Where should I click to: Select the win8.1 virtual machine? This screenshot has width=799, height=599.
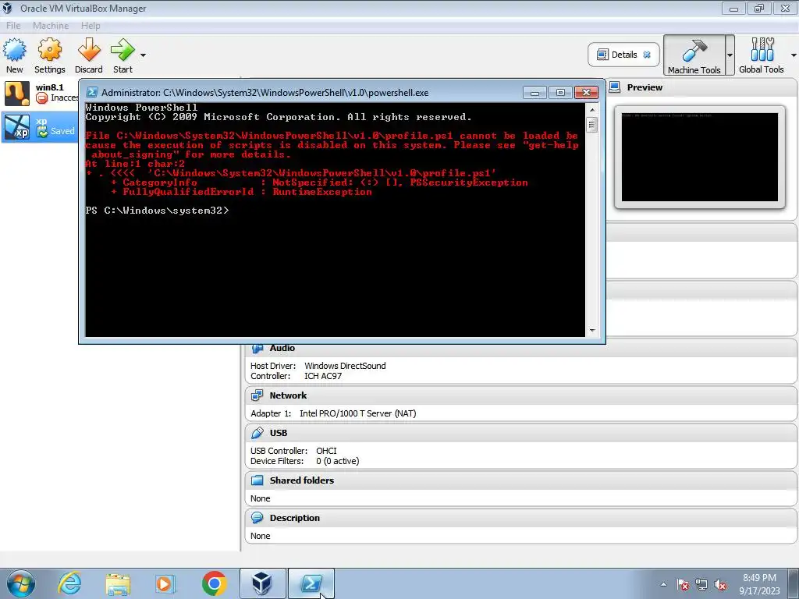point(40,94)
